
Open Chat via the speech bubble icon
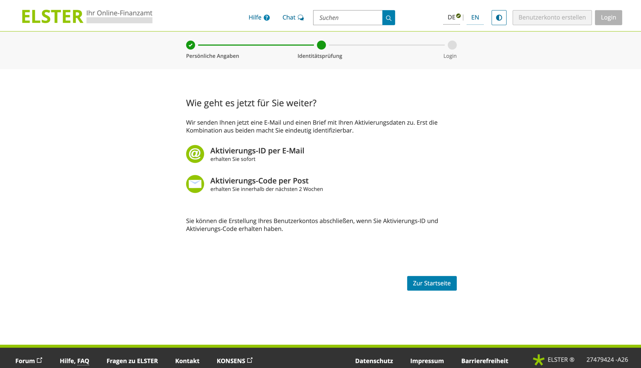300,18
